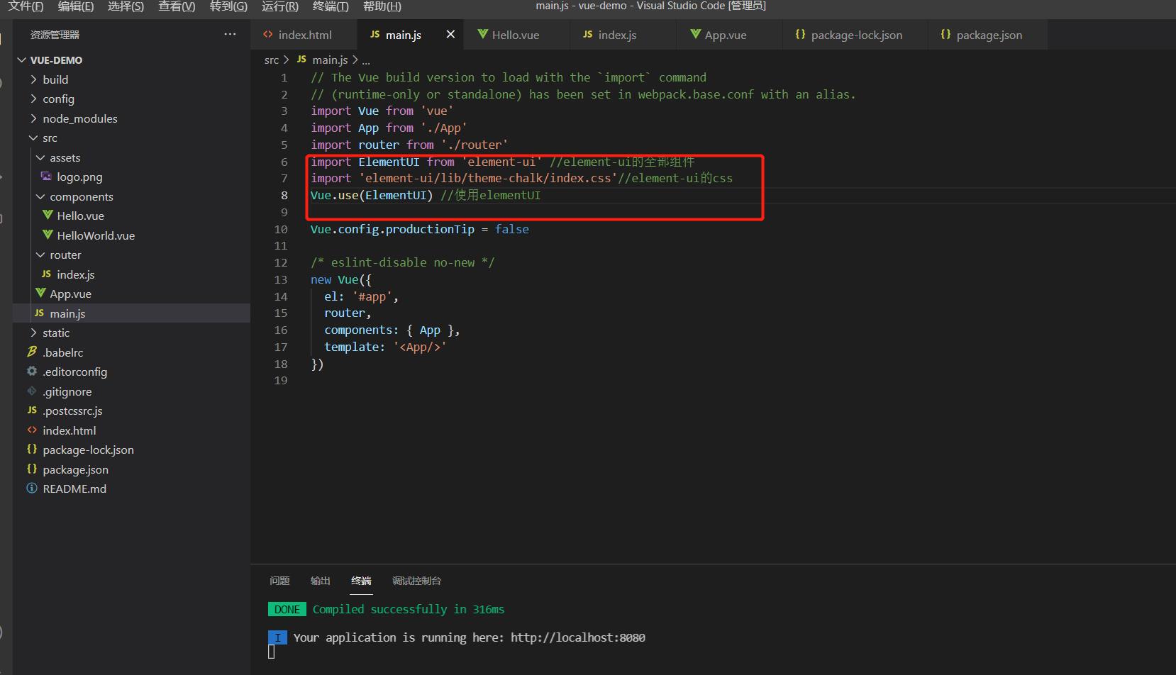
Task: Click the JSON icon beside package.json in explorer
Action: (32, 469)
